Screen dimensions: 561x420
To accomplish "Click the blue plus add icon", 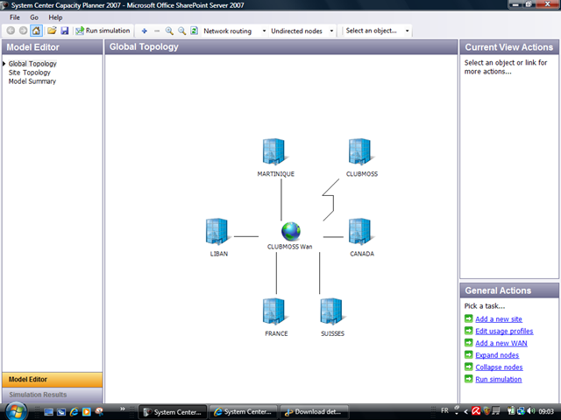I will point(144,31).
